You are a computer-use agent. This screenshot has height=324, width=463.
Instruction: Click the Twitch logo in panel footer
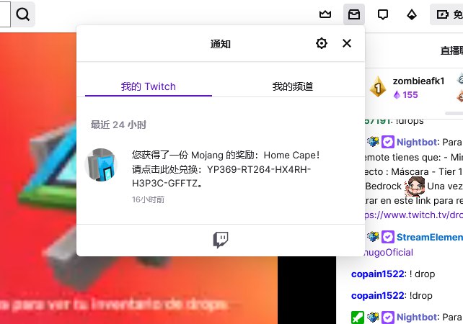pyautogui.click(x=221, y=240)
